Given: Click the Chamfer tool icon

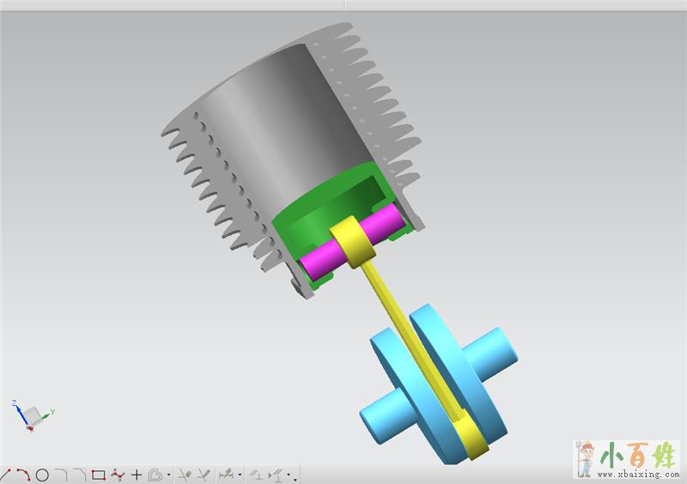Looking at the screenshot, I should coord(79,475).
